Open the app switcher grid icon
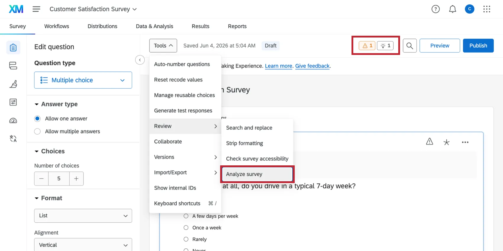 tap(487, 9)
